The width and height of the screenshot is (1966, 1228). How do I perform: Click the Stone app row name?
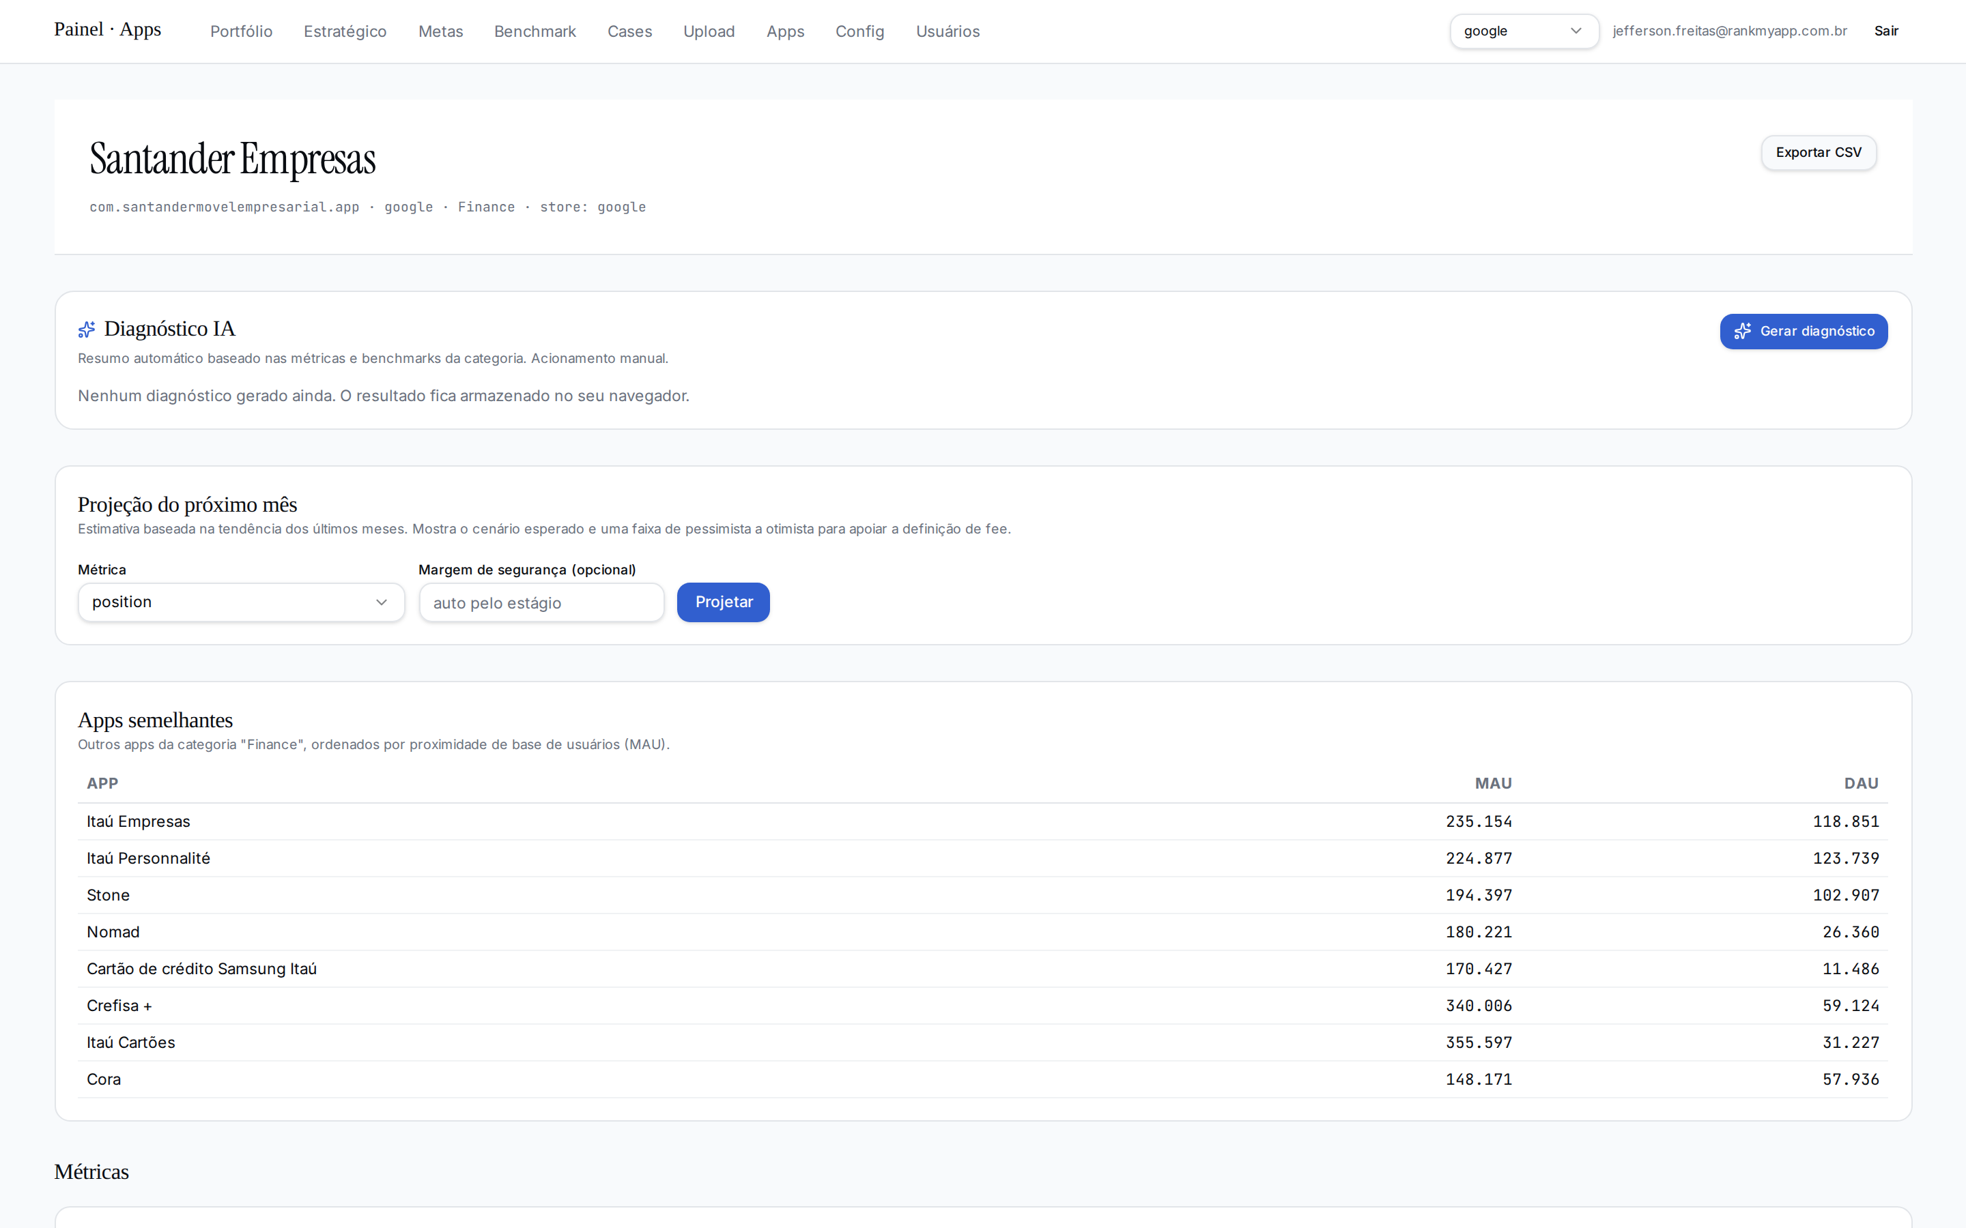click(x=108, y=895)
